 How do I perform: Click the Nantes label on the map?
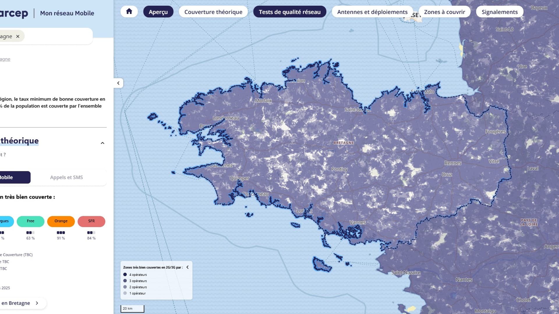(464, 280)
